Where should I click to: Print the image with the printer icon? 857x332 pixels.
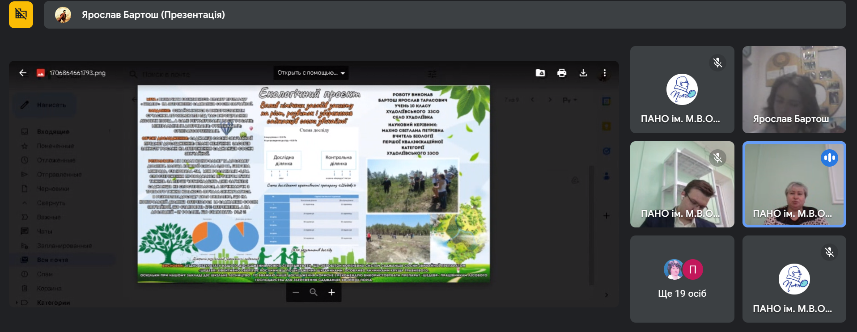click(x=562, y=73)
